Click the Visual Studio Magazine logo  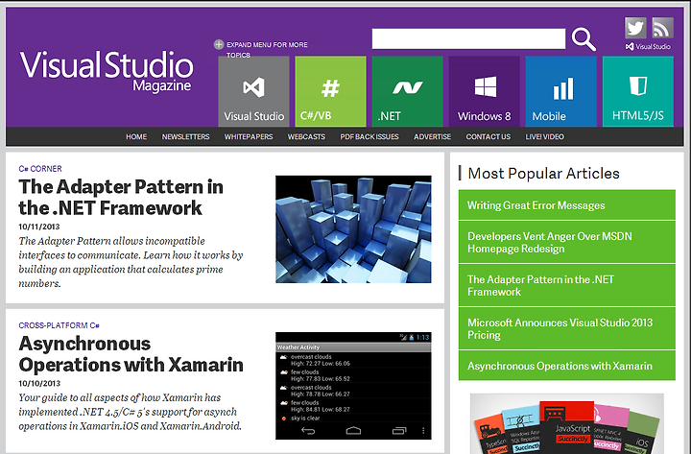click(107, 70)
